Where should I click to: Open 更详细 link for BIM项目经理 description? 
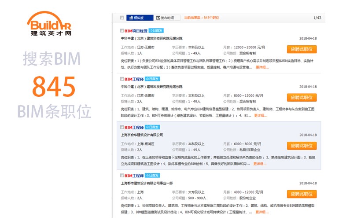click(262, 67)
